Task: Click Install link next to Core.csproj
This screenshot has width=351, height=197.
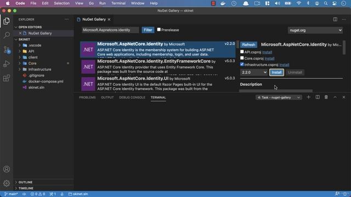Action: tap(269, 59)
